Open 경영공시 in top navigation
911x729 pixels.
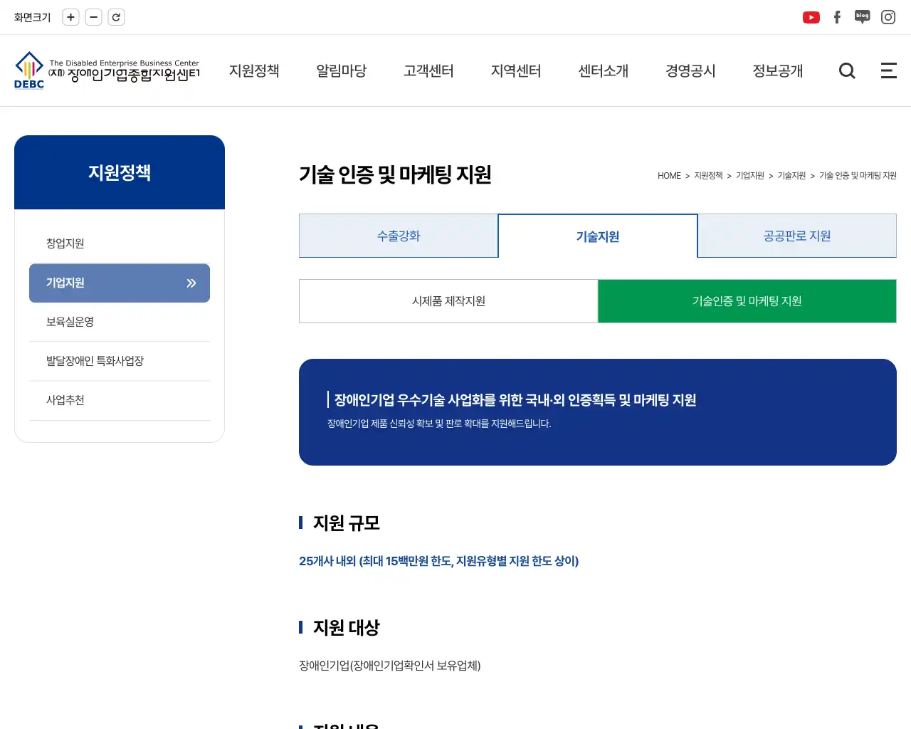(690, 70)
